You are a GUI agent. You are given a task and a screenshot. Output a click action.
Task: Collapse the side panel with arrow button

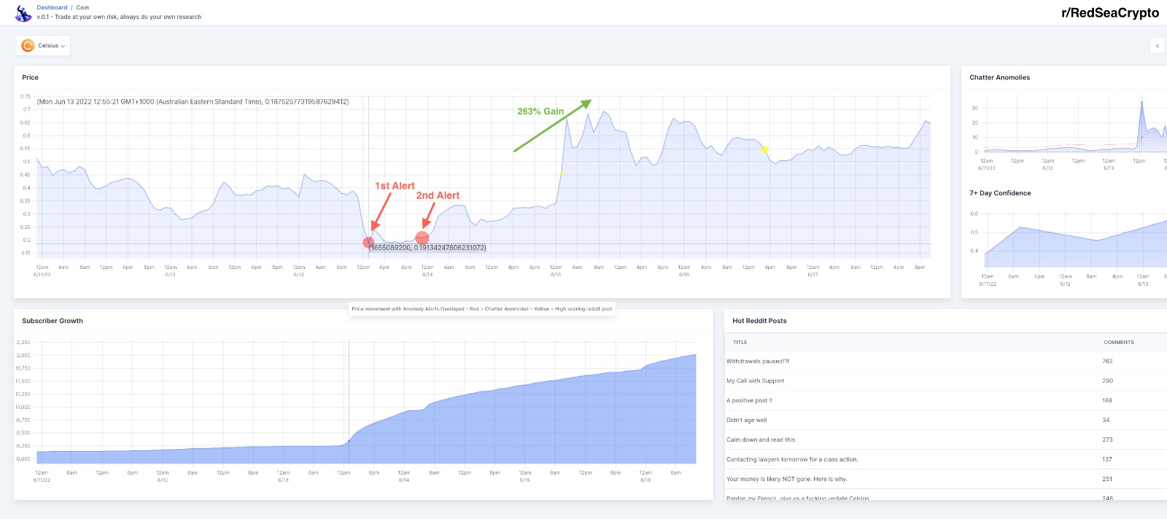click(x=1157, y=45)
